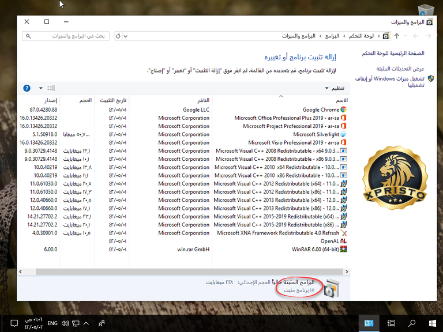Open the recent locations dropdown arrow
This screenshot has height=332, width=443.
coord(406,36)
